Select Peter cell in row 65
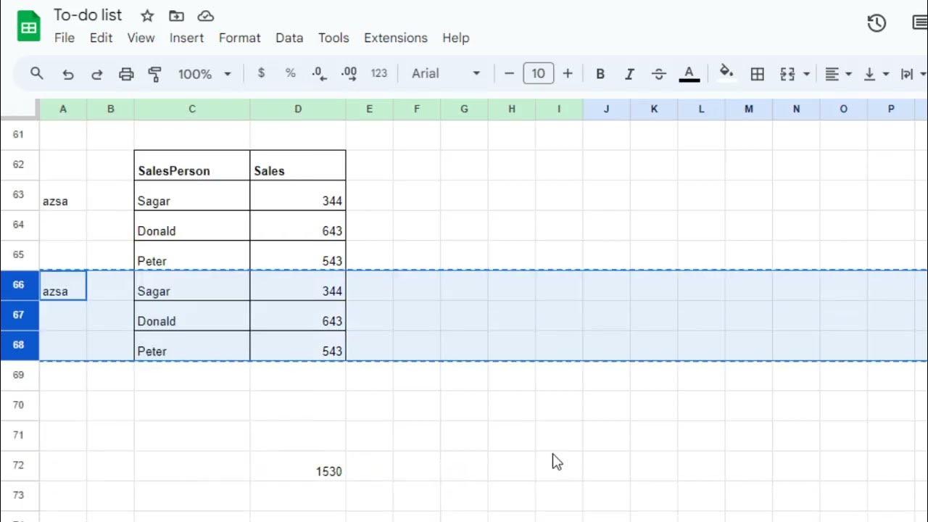The width and height of the screenshot is (928, 522). pos(192,255)
